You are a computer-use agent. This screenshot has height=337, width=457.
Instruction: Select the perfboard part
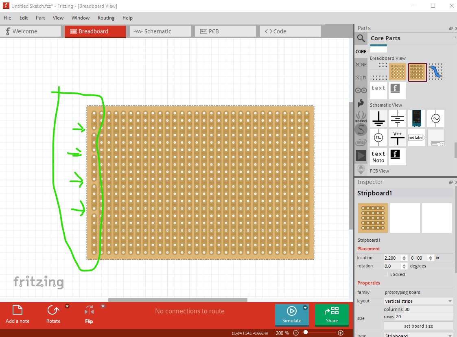point(398,72)
